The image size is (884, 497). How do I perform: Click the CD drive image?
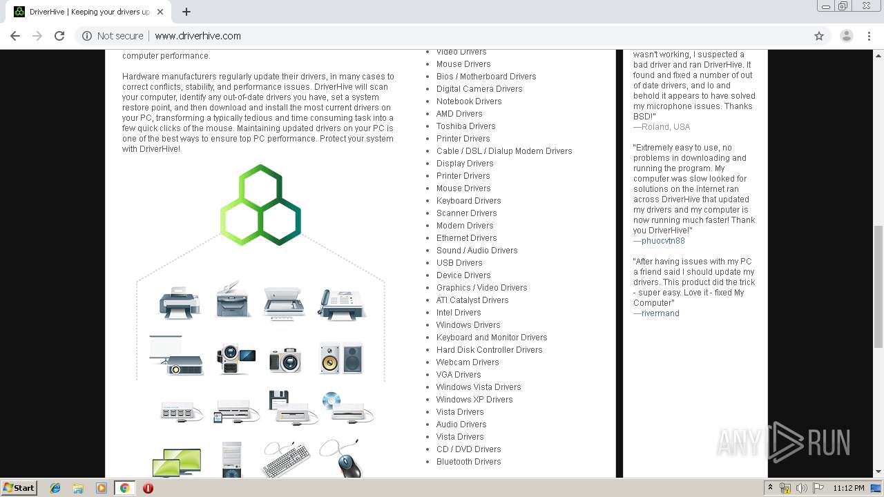(x=347, y=408)
